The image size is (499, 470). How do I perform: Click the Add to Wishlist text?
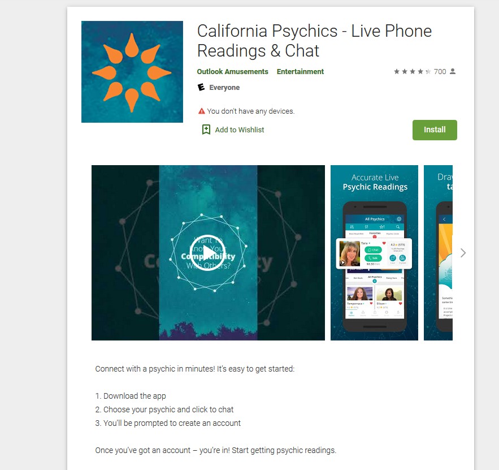coord(239,130)
